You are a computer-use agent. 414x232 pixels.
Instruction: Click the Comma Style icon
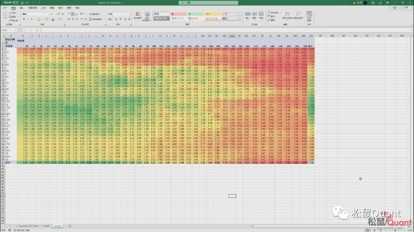coord(121,19)
